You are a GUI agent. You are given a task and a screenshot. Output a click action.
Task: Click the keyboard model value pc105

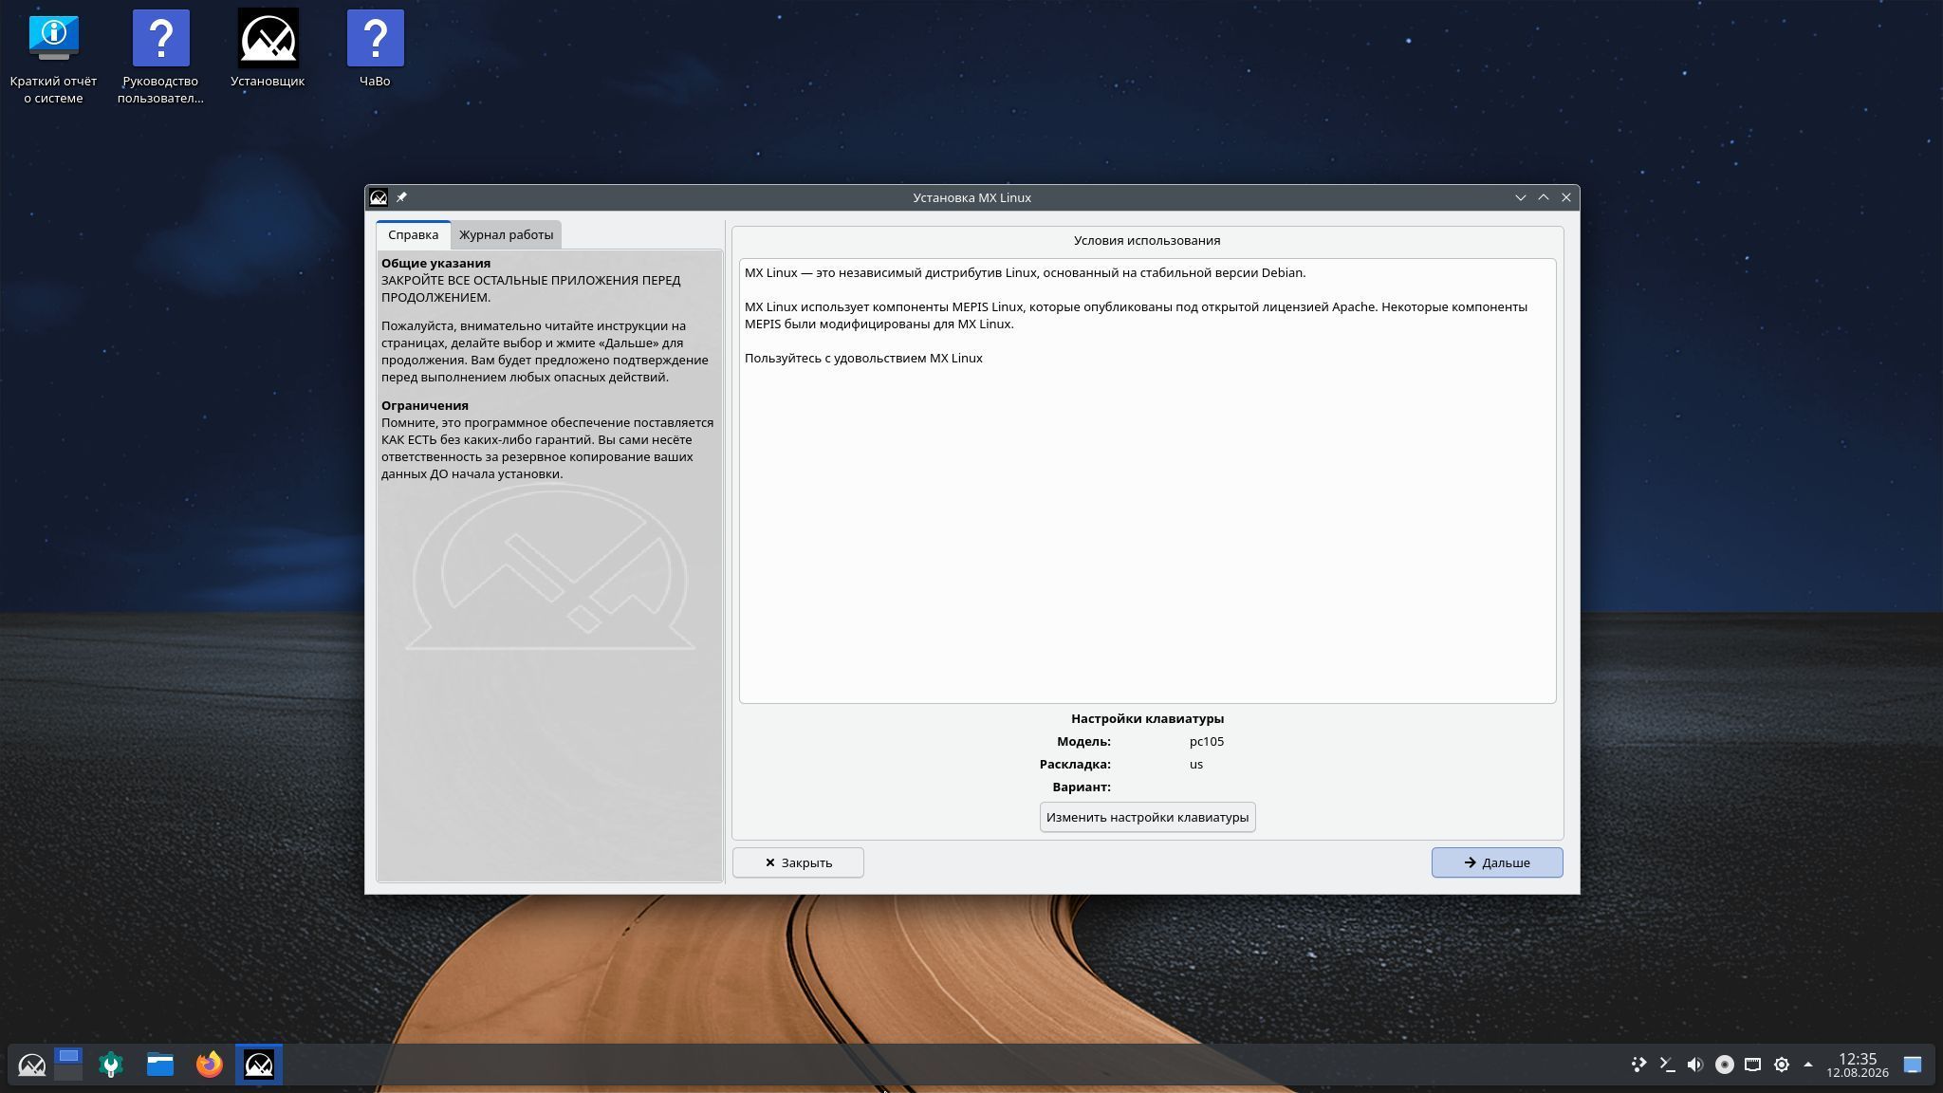(x=1207, y=741)
